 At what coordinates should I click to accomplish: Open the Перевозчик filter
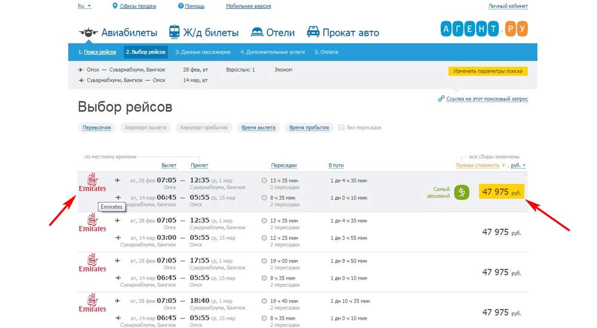[x=97, y=128]
